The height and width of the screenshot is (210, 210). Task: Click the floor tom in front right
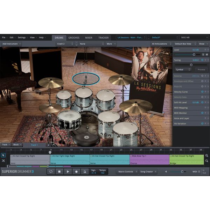[x=126, y=134]
